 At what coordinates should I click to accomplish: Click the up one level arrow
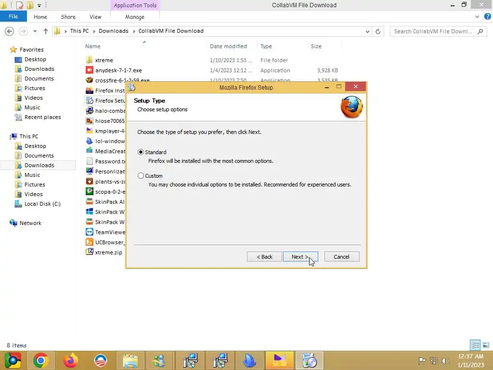point(46,31)
